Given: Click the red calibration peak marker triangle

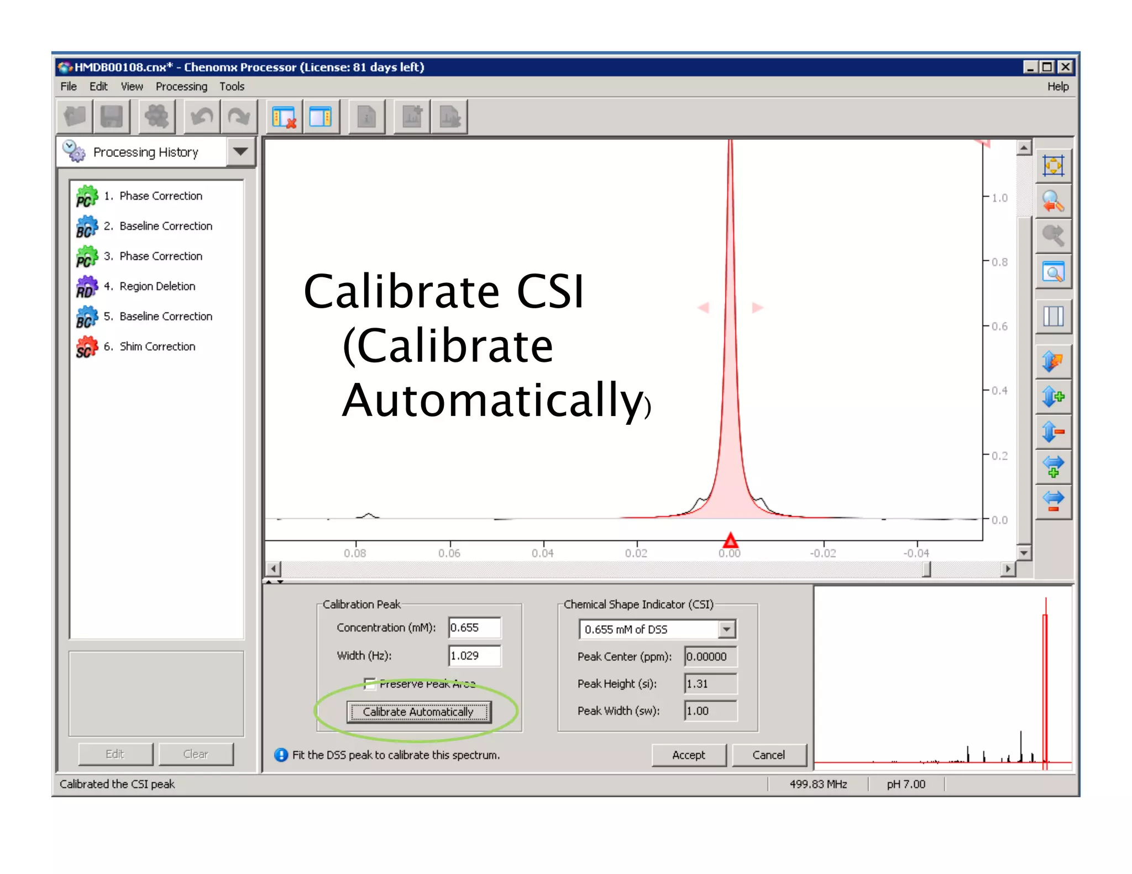Looking at the screenshot, I should [x=730, y=540].
